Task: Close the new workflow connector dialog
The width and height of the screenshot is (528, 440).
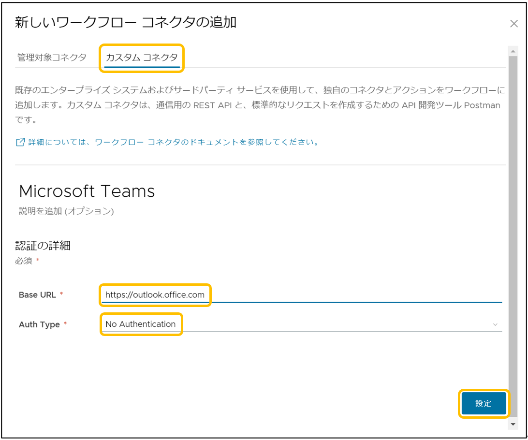Action: point(513,24)
